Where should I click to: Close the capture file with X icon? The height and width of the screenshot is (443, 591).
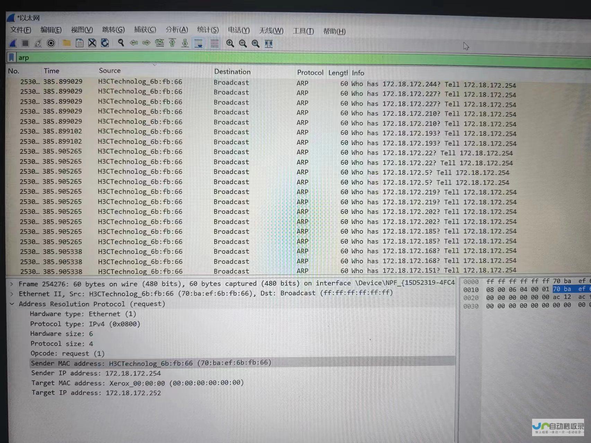(x=92, y=43)
